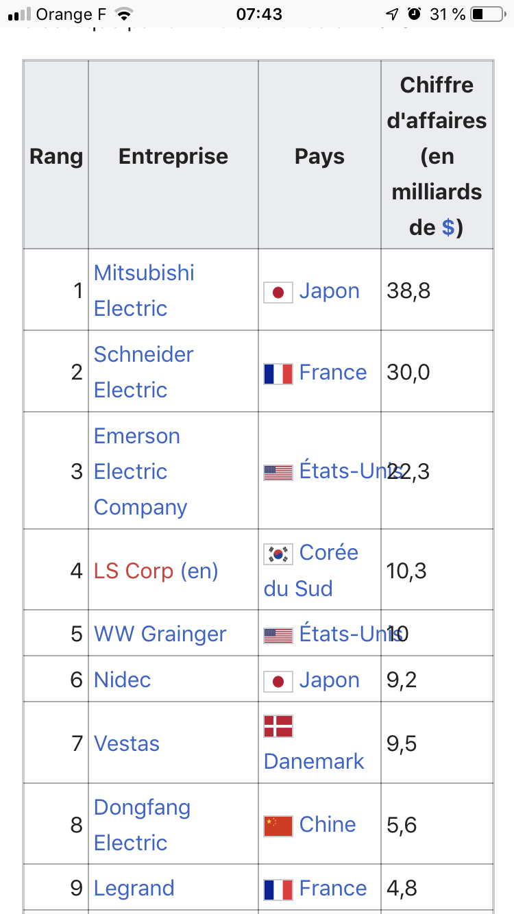Tap the China flag icon
This screenshot has height=914, width=514.
pyautogui.click(x=278, y=826)
